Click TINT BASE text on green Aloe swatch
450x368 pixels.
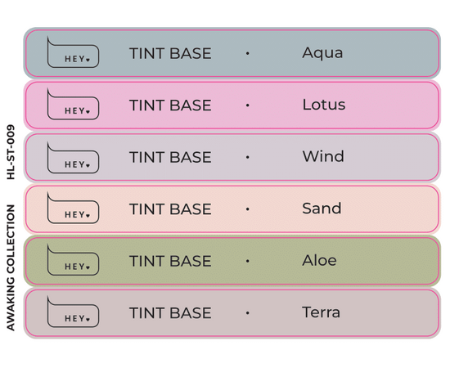170,262
